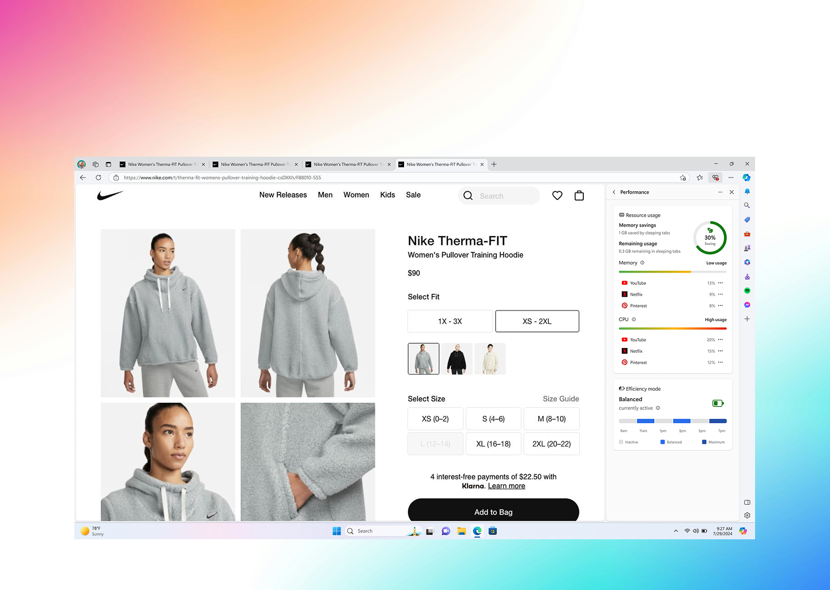Open options for Pinterest under Memory

[x=720, y=306]
